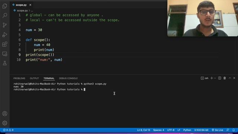The image size is (238, 134).
Task: Open the feedback icon in status bar
Action: click(228, 130)
